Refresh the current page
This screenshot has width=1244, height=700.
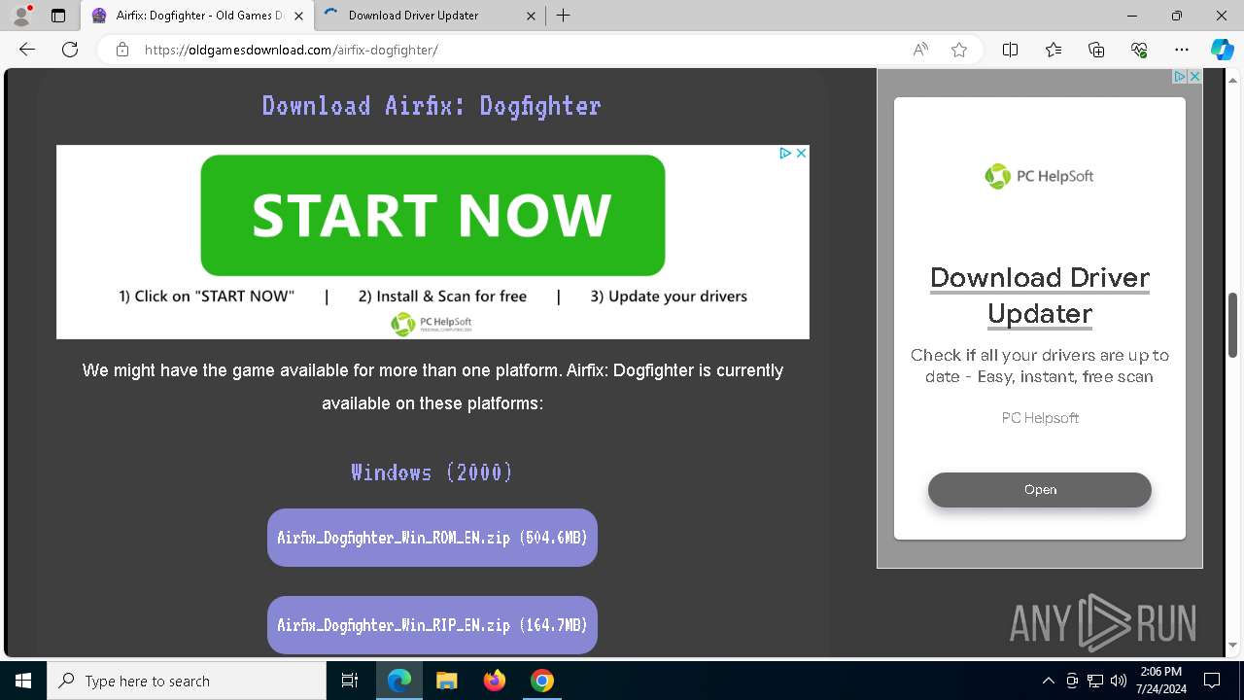(x=70, y=50)
